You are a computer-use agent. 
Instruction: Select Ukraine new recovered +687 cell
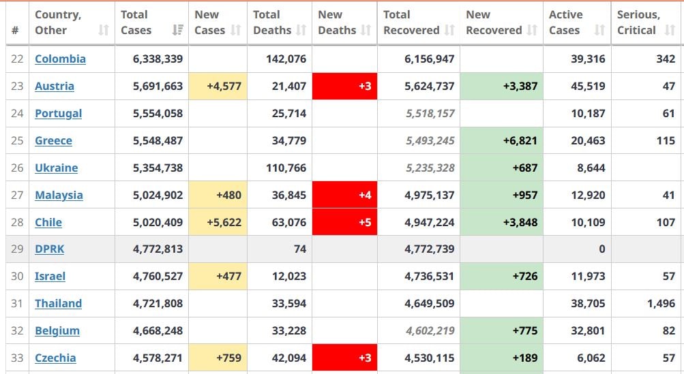[x=501, y=168]
